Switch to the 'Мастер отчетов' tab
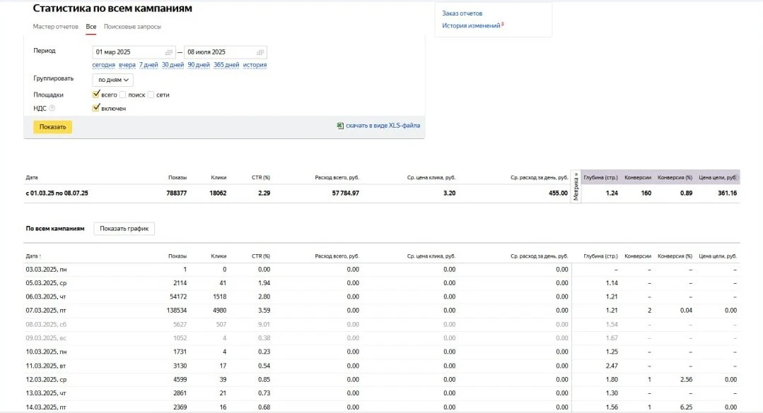Screen dimensions: 763x413 pyautogui.click(x=55, y=27)
